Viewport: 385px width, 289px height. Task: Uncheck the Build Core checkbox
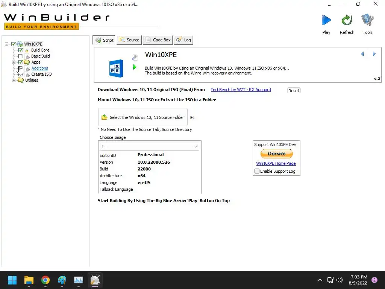click(21, 50)
